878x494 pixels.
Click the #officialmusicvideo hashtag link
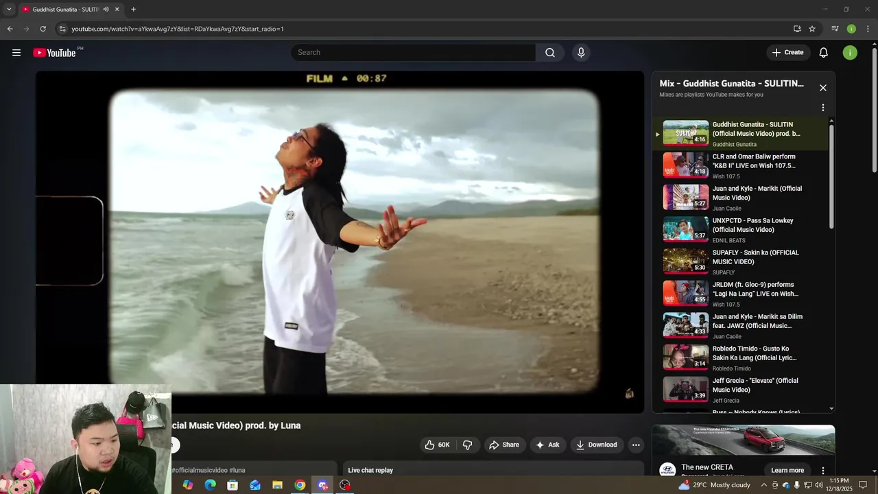click(200, 470)
